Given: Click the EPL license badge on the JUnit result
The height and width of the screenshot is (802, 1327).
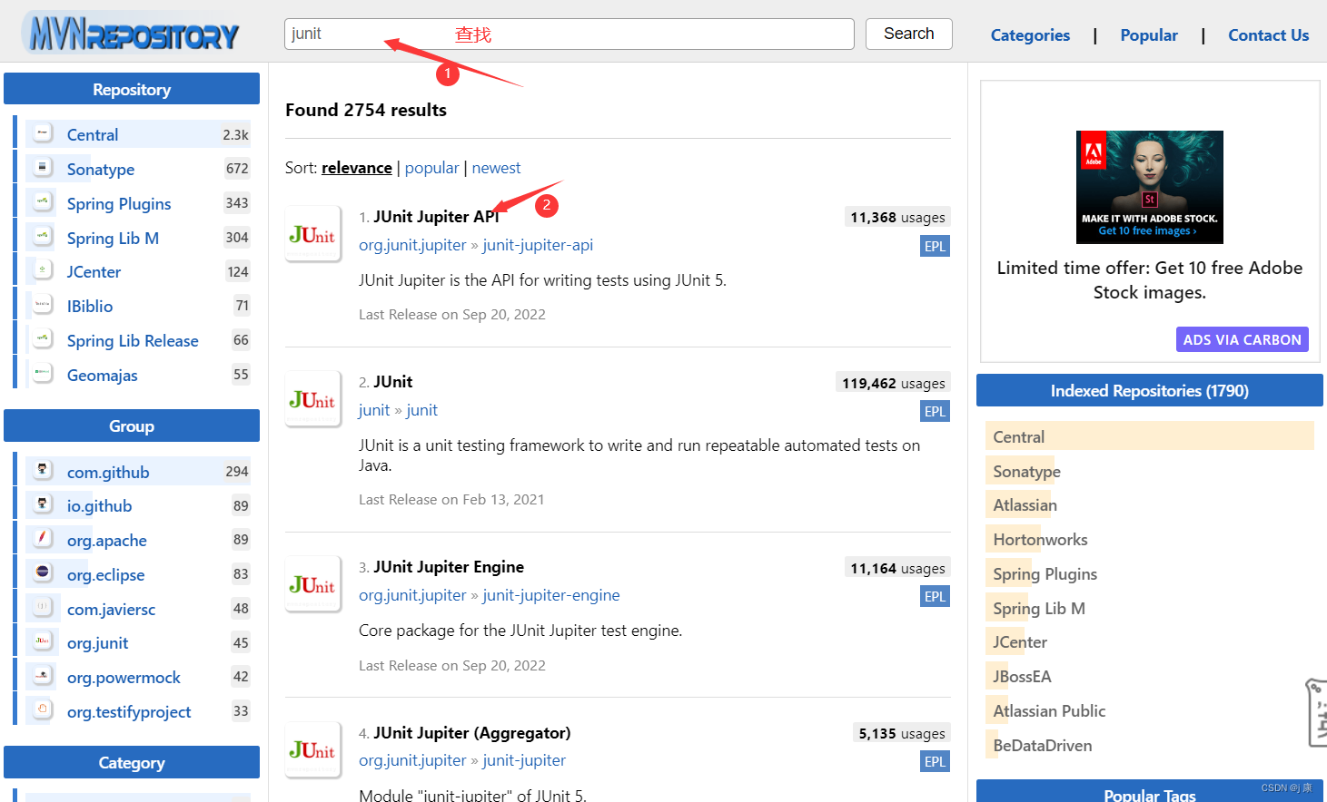Looking at the screenshot, I should [x=935, y=411].
